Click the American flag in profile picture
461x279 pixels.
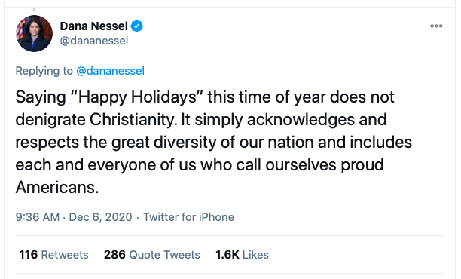[x=20, y=30]
